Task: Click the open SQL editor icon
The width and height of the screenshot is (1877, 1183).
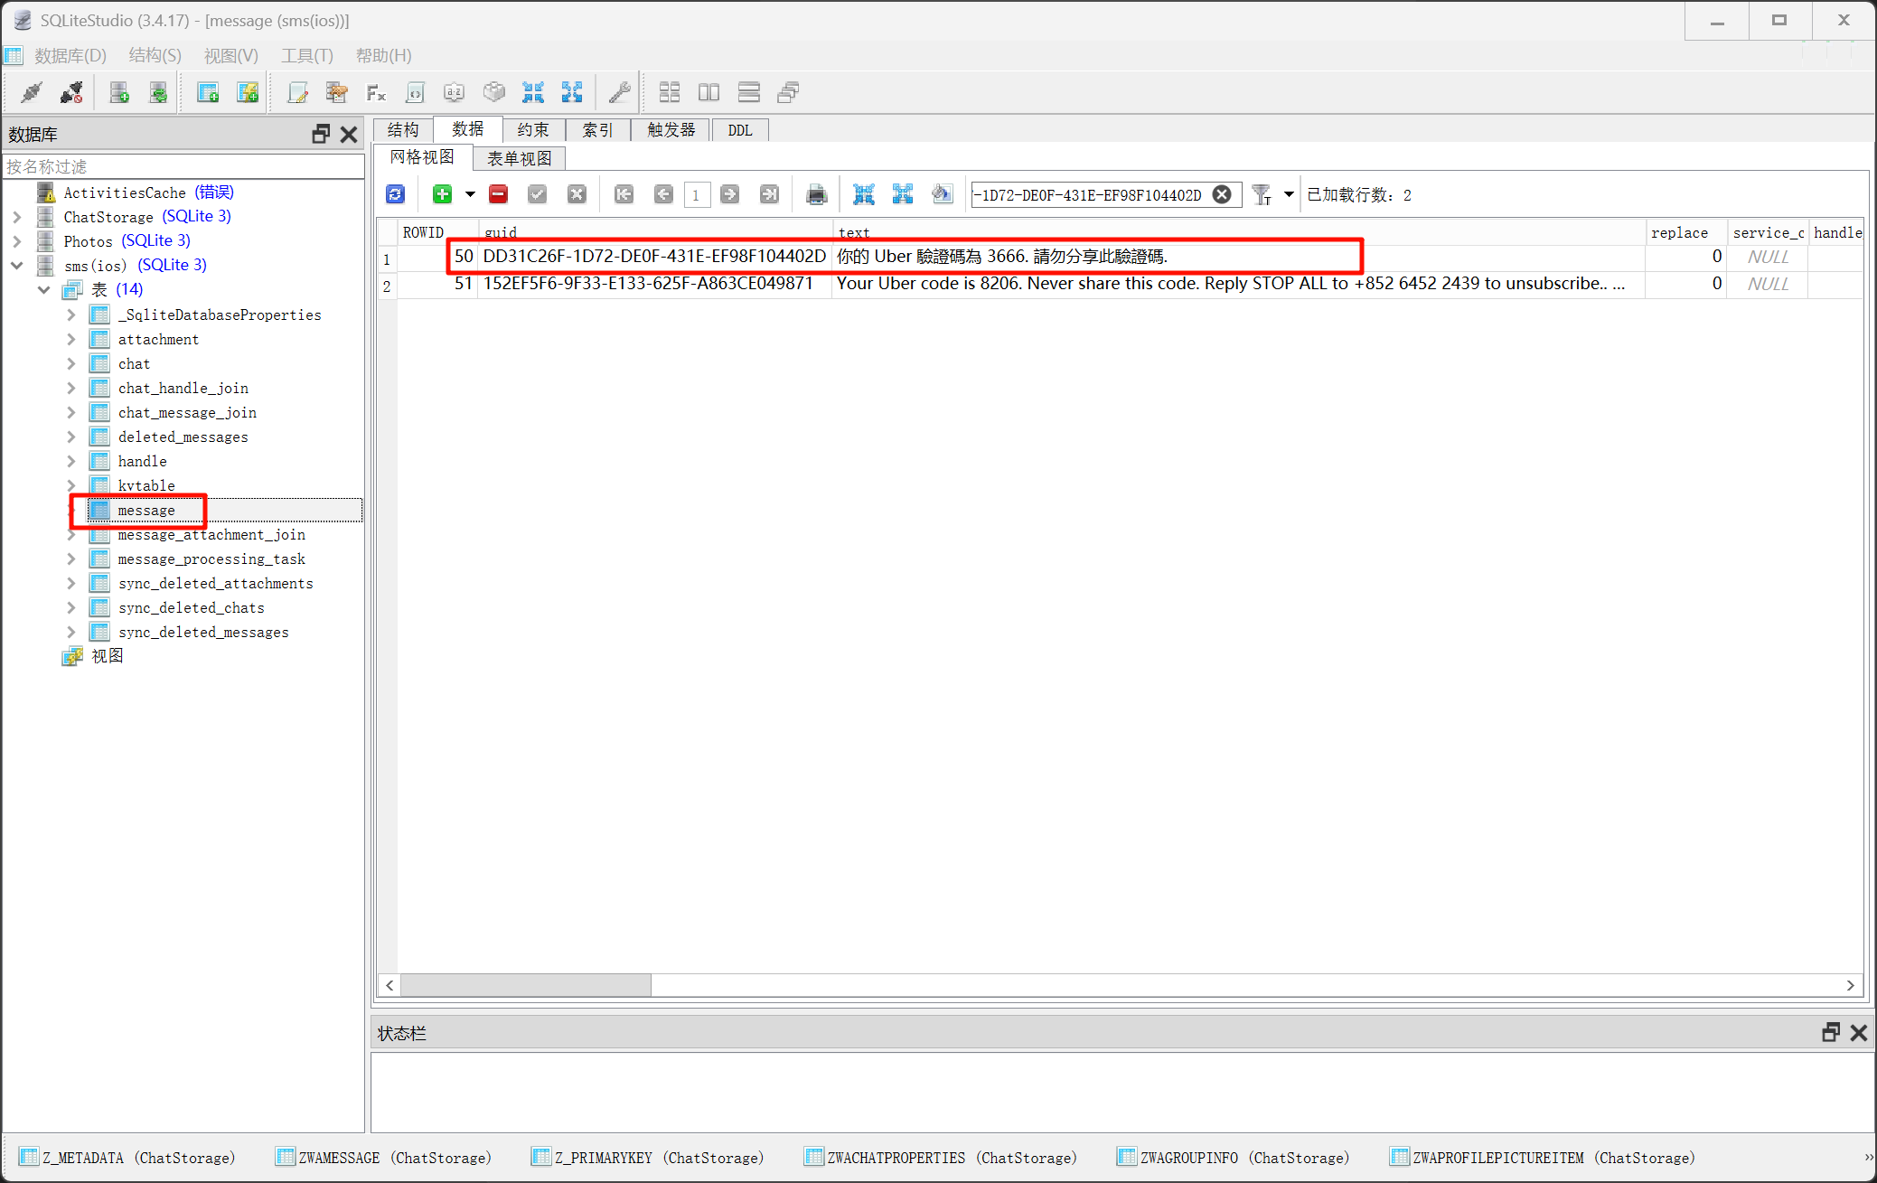Action: pyautogui.click(x=297, y=92)
